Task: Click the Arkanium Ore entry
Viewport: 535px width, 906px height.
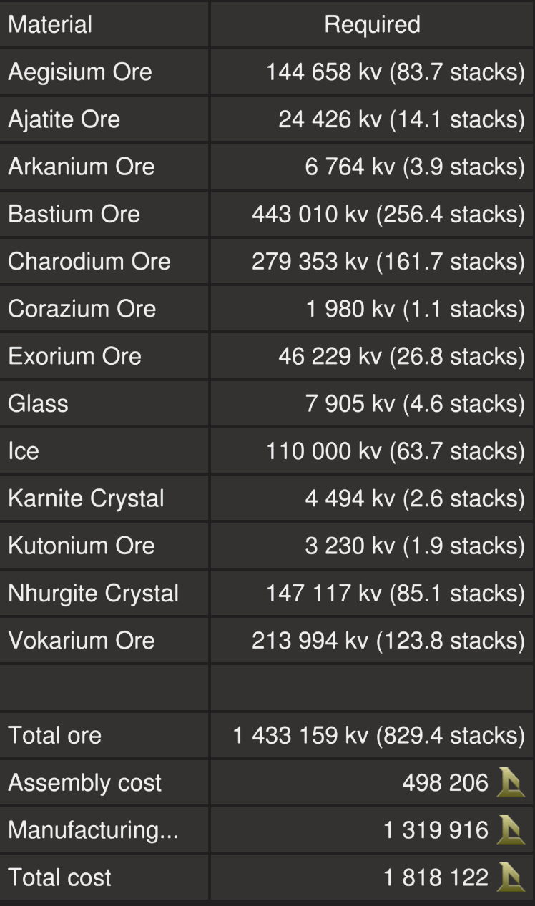Action: 82,167
